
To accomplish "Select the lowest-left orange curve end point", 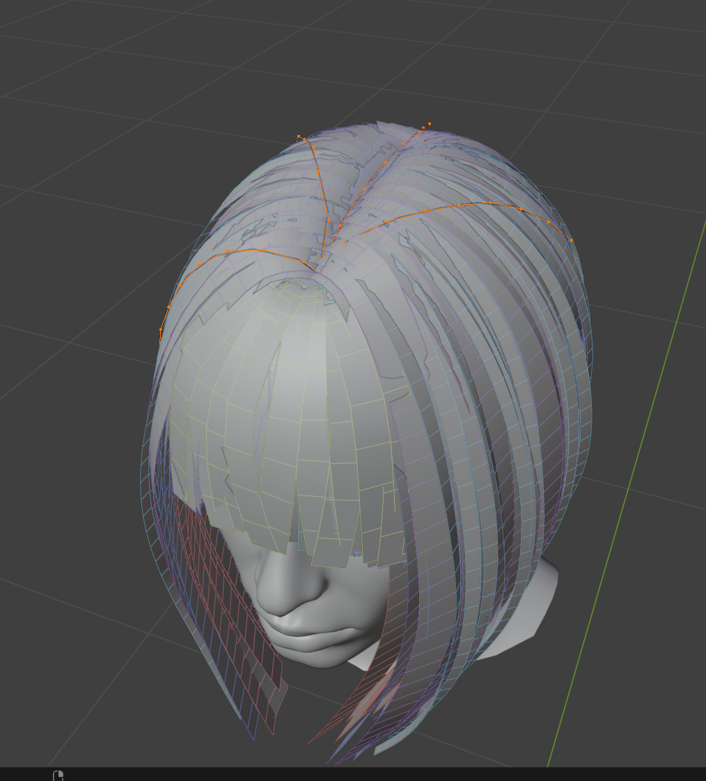I will click(161, 329).
